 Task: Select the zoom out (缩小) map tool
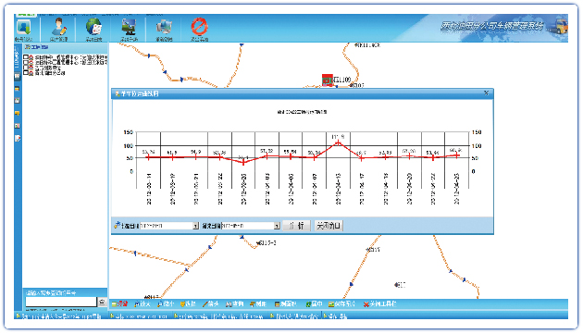pos(166,303)
